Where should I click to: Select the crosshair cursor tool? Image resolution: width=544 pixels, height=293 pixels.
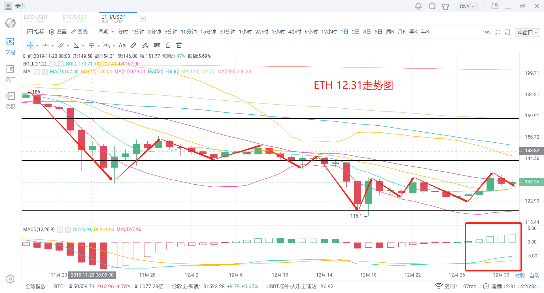[x=30, y=45]
